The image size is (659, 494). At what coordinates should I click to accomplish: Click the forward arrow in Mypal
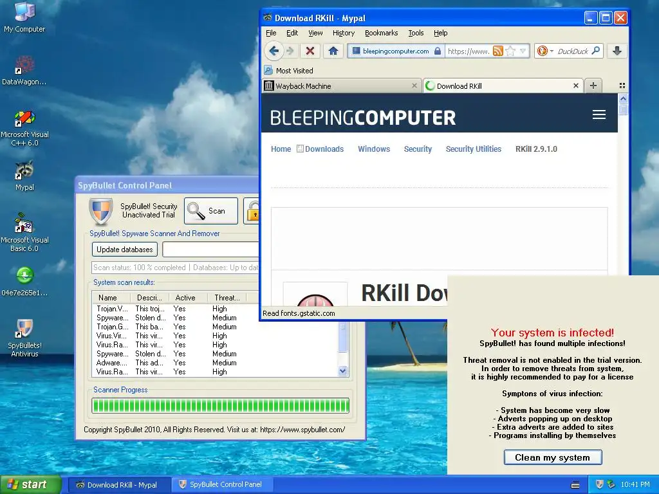coord(290,51)
